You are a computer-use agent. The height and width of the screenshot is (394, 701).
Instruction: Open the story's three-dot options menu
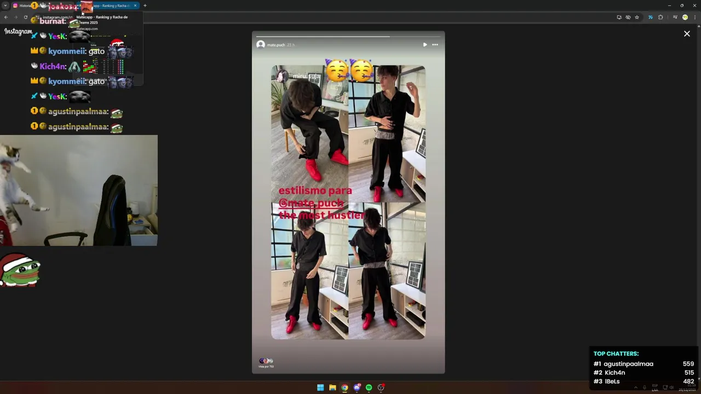click(435, 45)
